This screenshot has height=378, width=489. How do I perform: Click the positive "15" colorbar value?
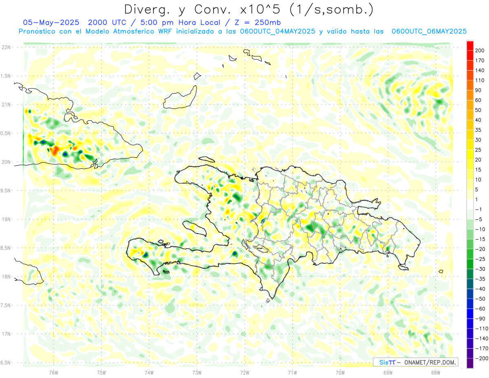coord(479,170)
